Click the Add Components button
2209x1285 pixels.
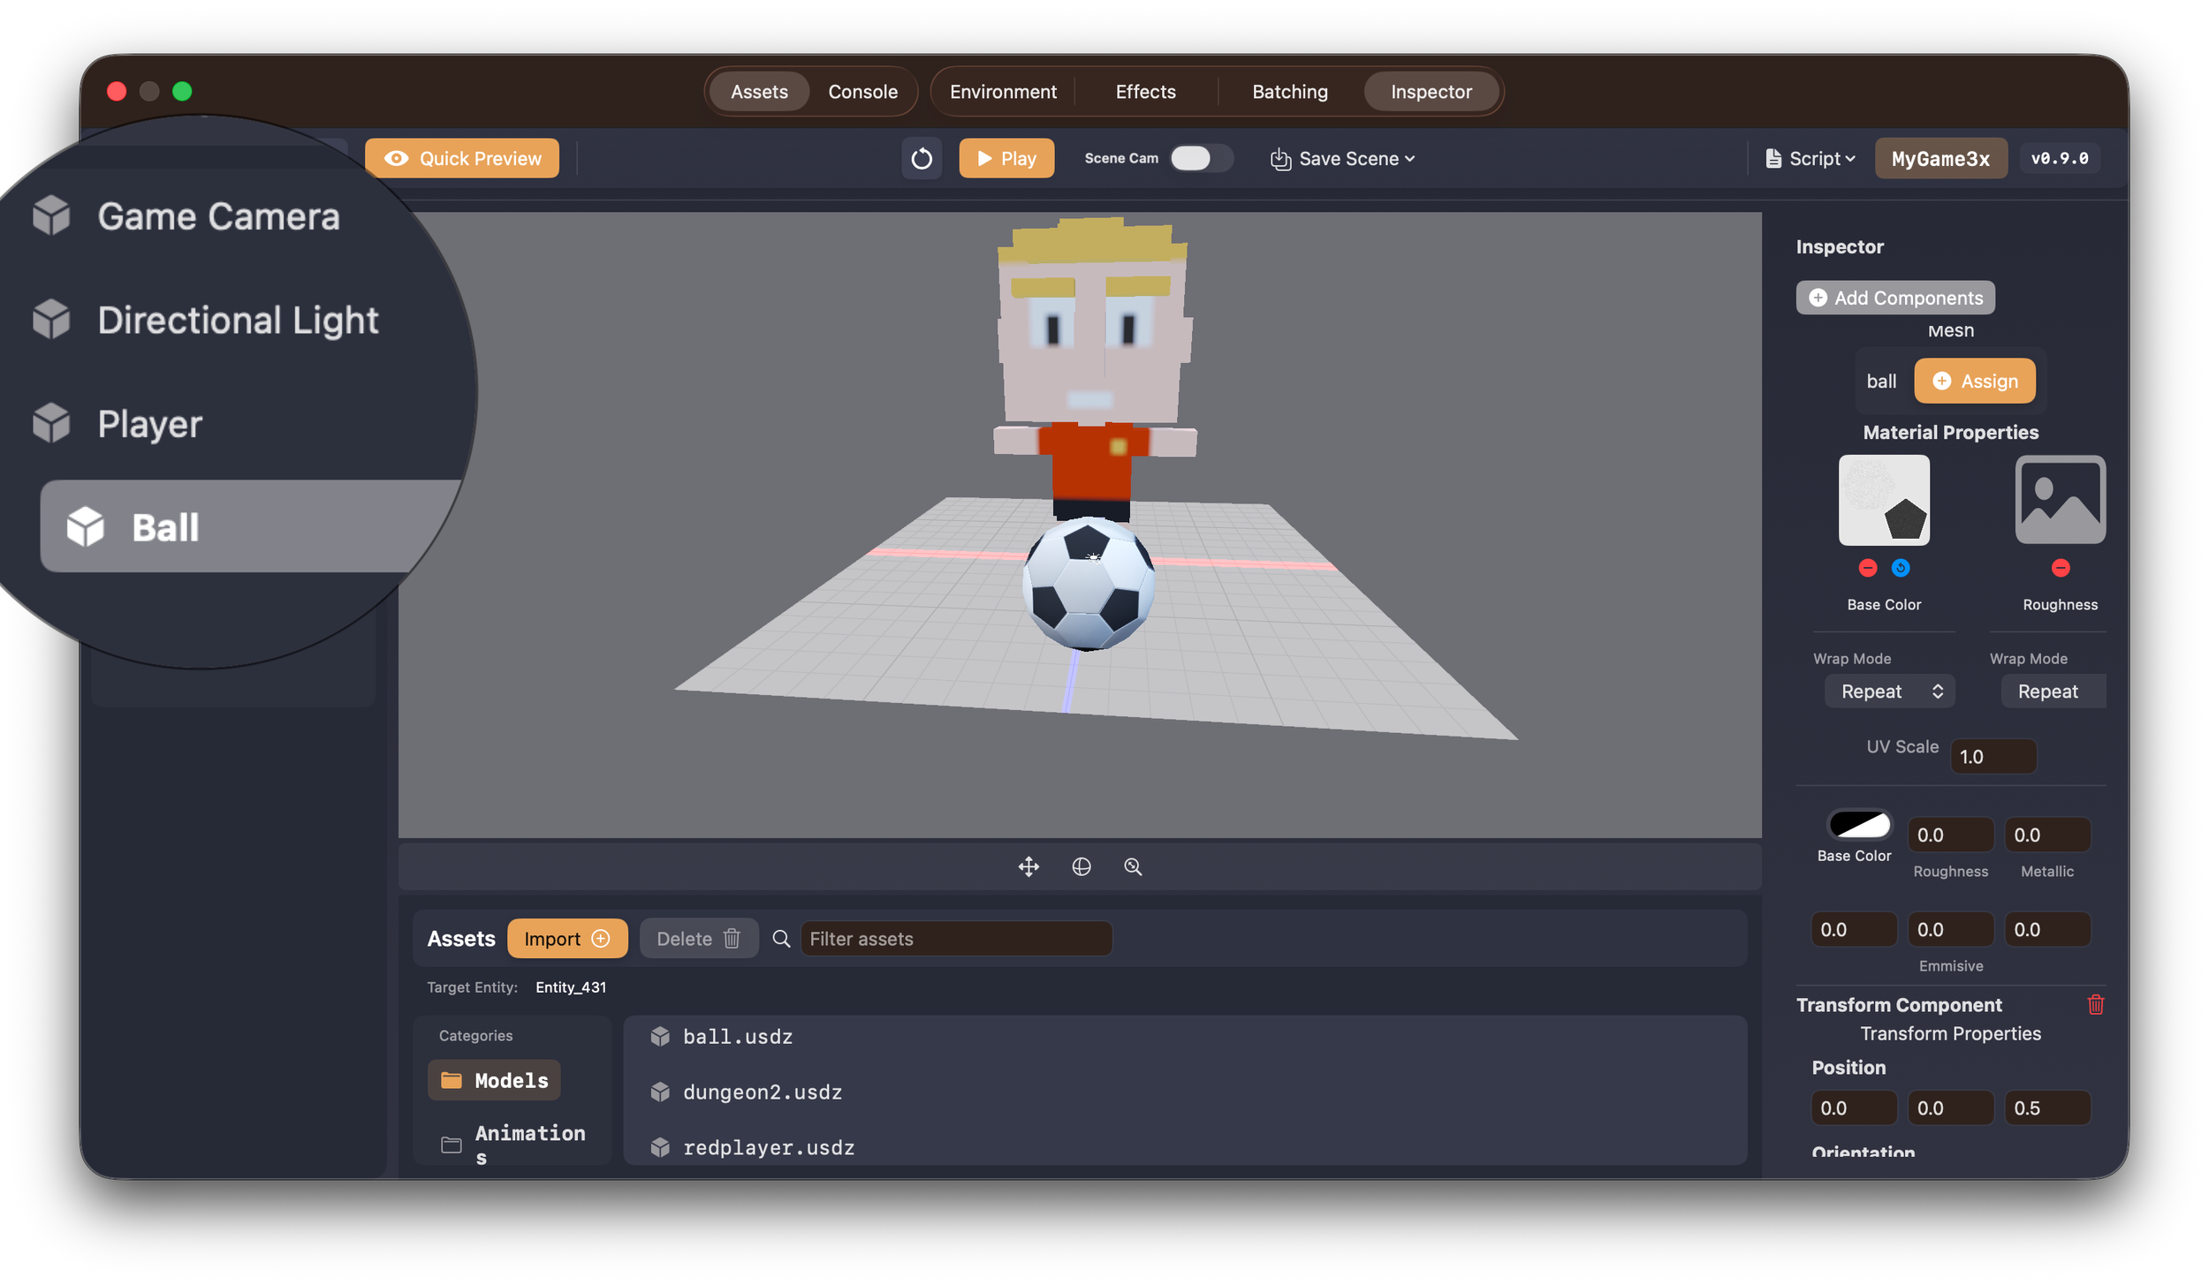click(x=1895, y=298)
